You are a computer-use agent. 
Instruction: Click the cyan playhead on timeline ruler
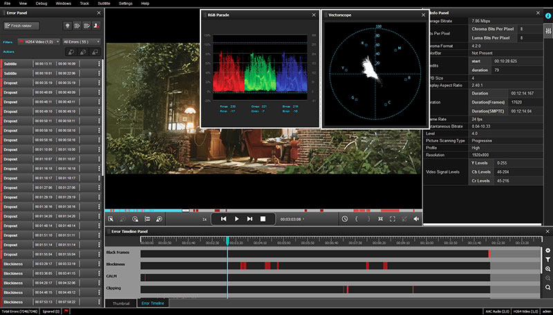pos(227,241)
